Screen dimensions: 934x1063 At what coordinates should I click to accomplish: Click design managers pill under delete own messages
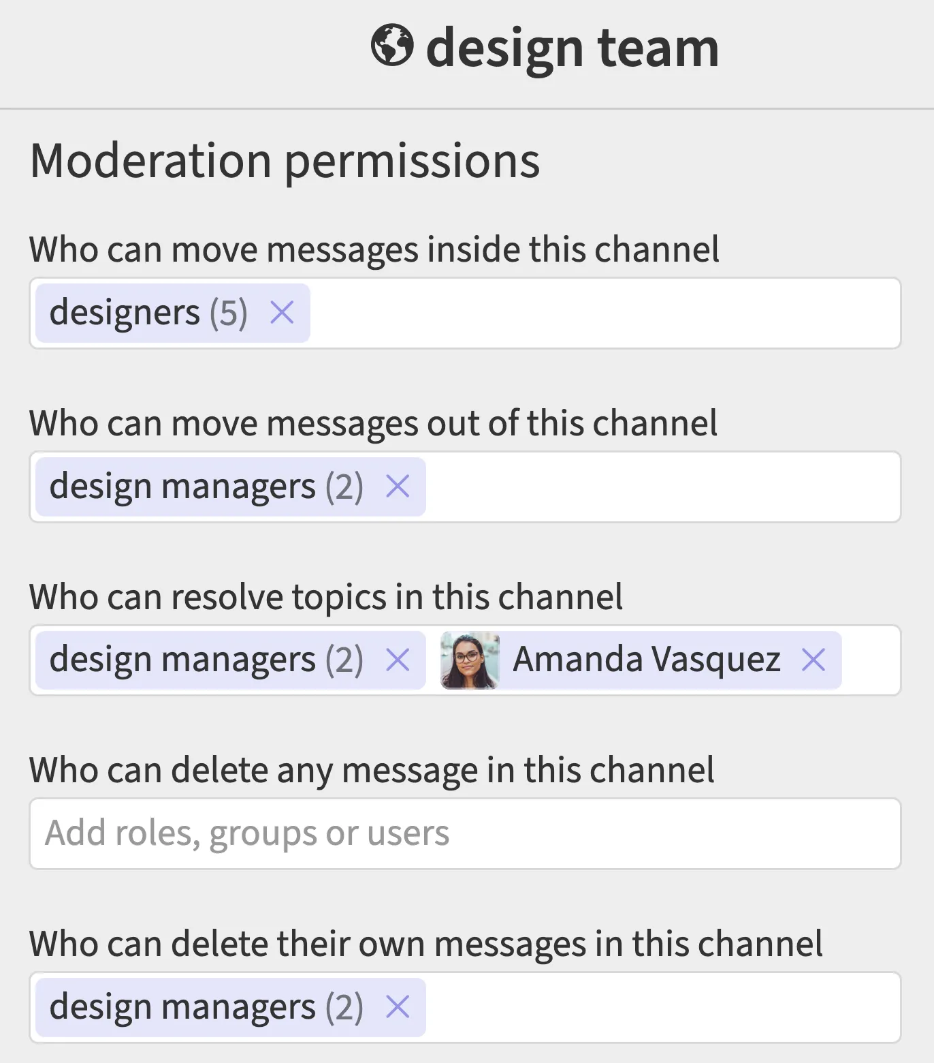(206, 1006)
